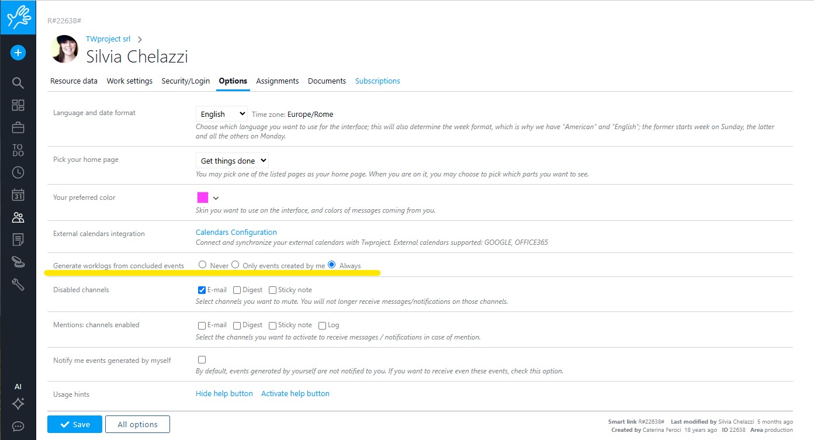Open the projects briefcase icon
This screenshot has width=814, height=440.
point(18,127)
